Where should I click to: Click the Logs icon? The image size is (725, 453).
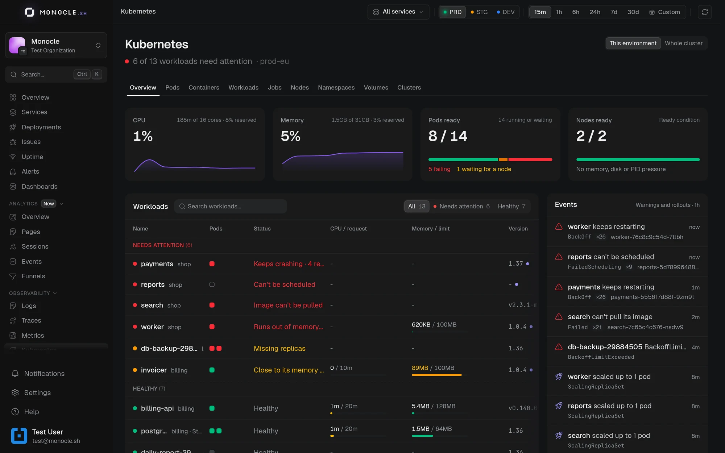(13, 306)
